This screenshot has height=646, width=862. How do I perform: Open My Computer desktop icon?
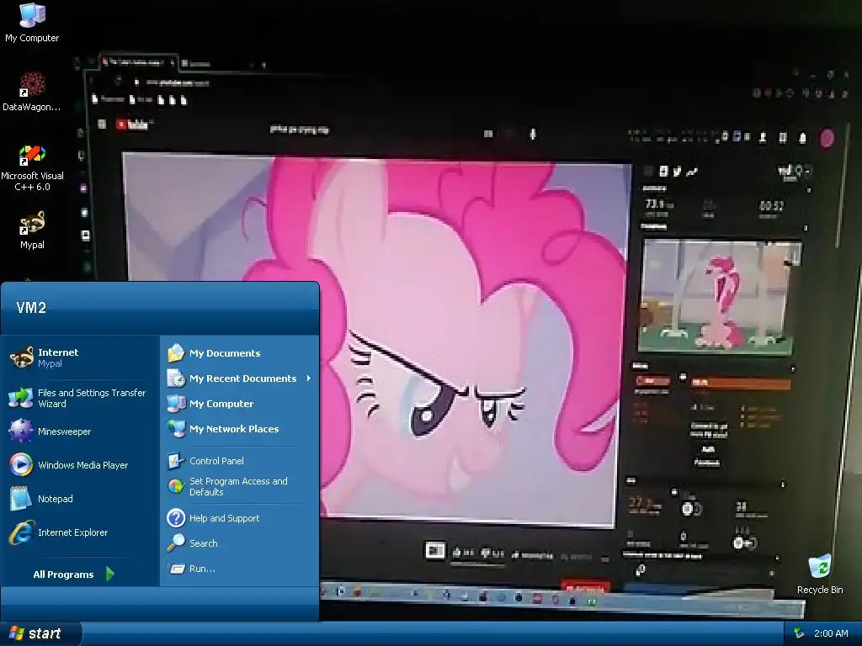[32, 23]
